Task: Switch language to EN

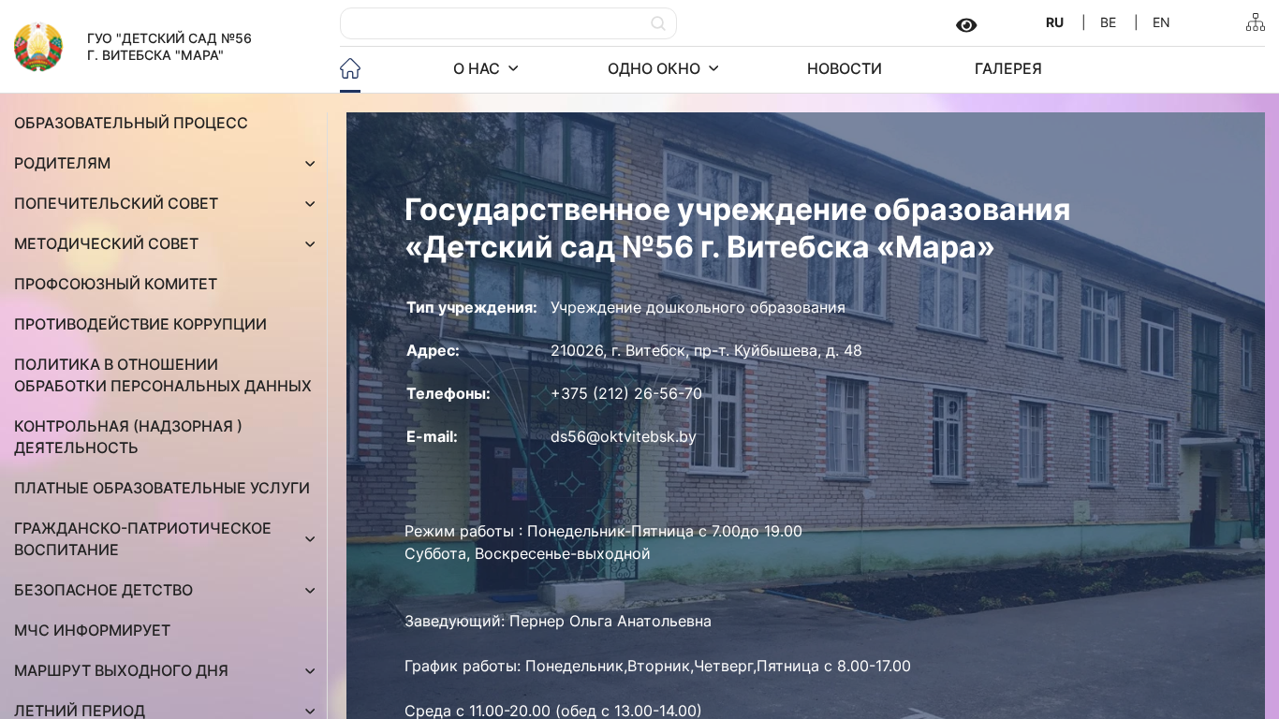Action: pos(1160,22)
